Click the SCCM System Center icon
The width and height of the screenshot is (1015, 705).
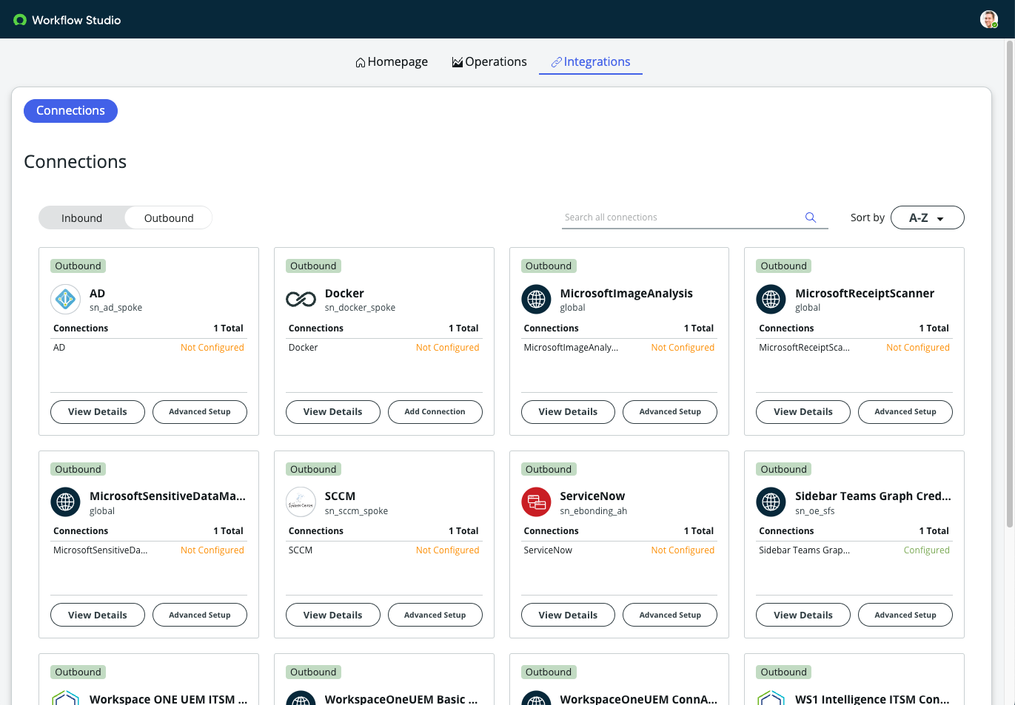point(301,502)
